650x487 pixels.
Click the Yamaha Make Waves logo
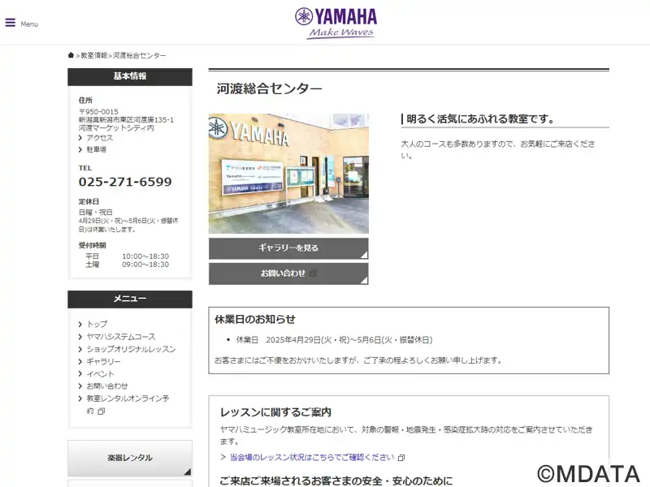(x=336, y=24)
